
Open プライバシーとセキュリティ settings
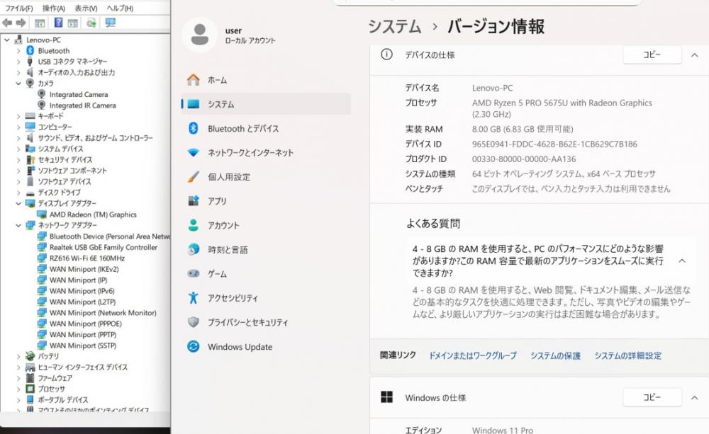pos(266,322)
